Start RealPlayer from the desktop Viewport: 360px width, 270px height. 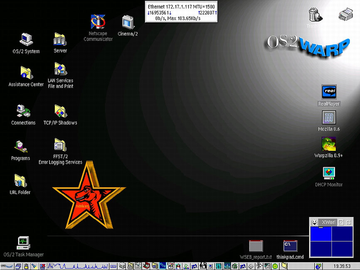pyautogui.click(x=329, y=92)
